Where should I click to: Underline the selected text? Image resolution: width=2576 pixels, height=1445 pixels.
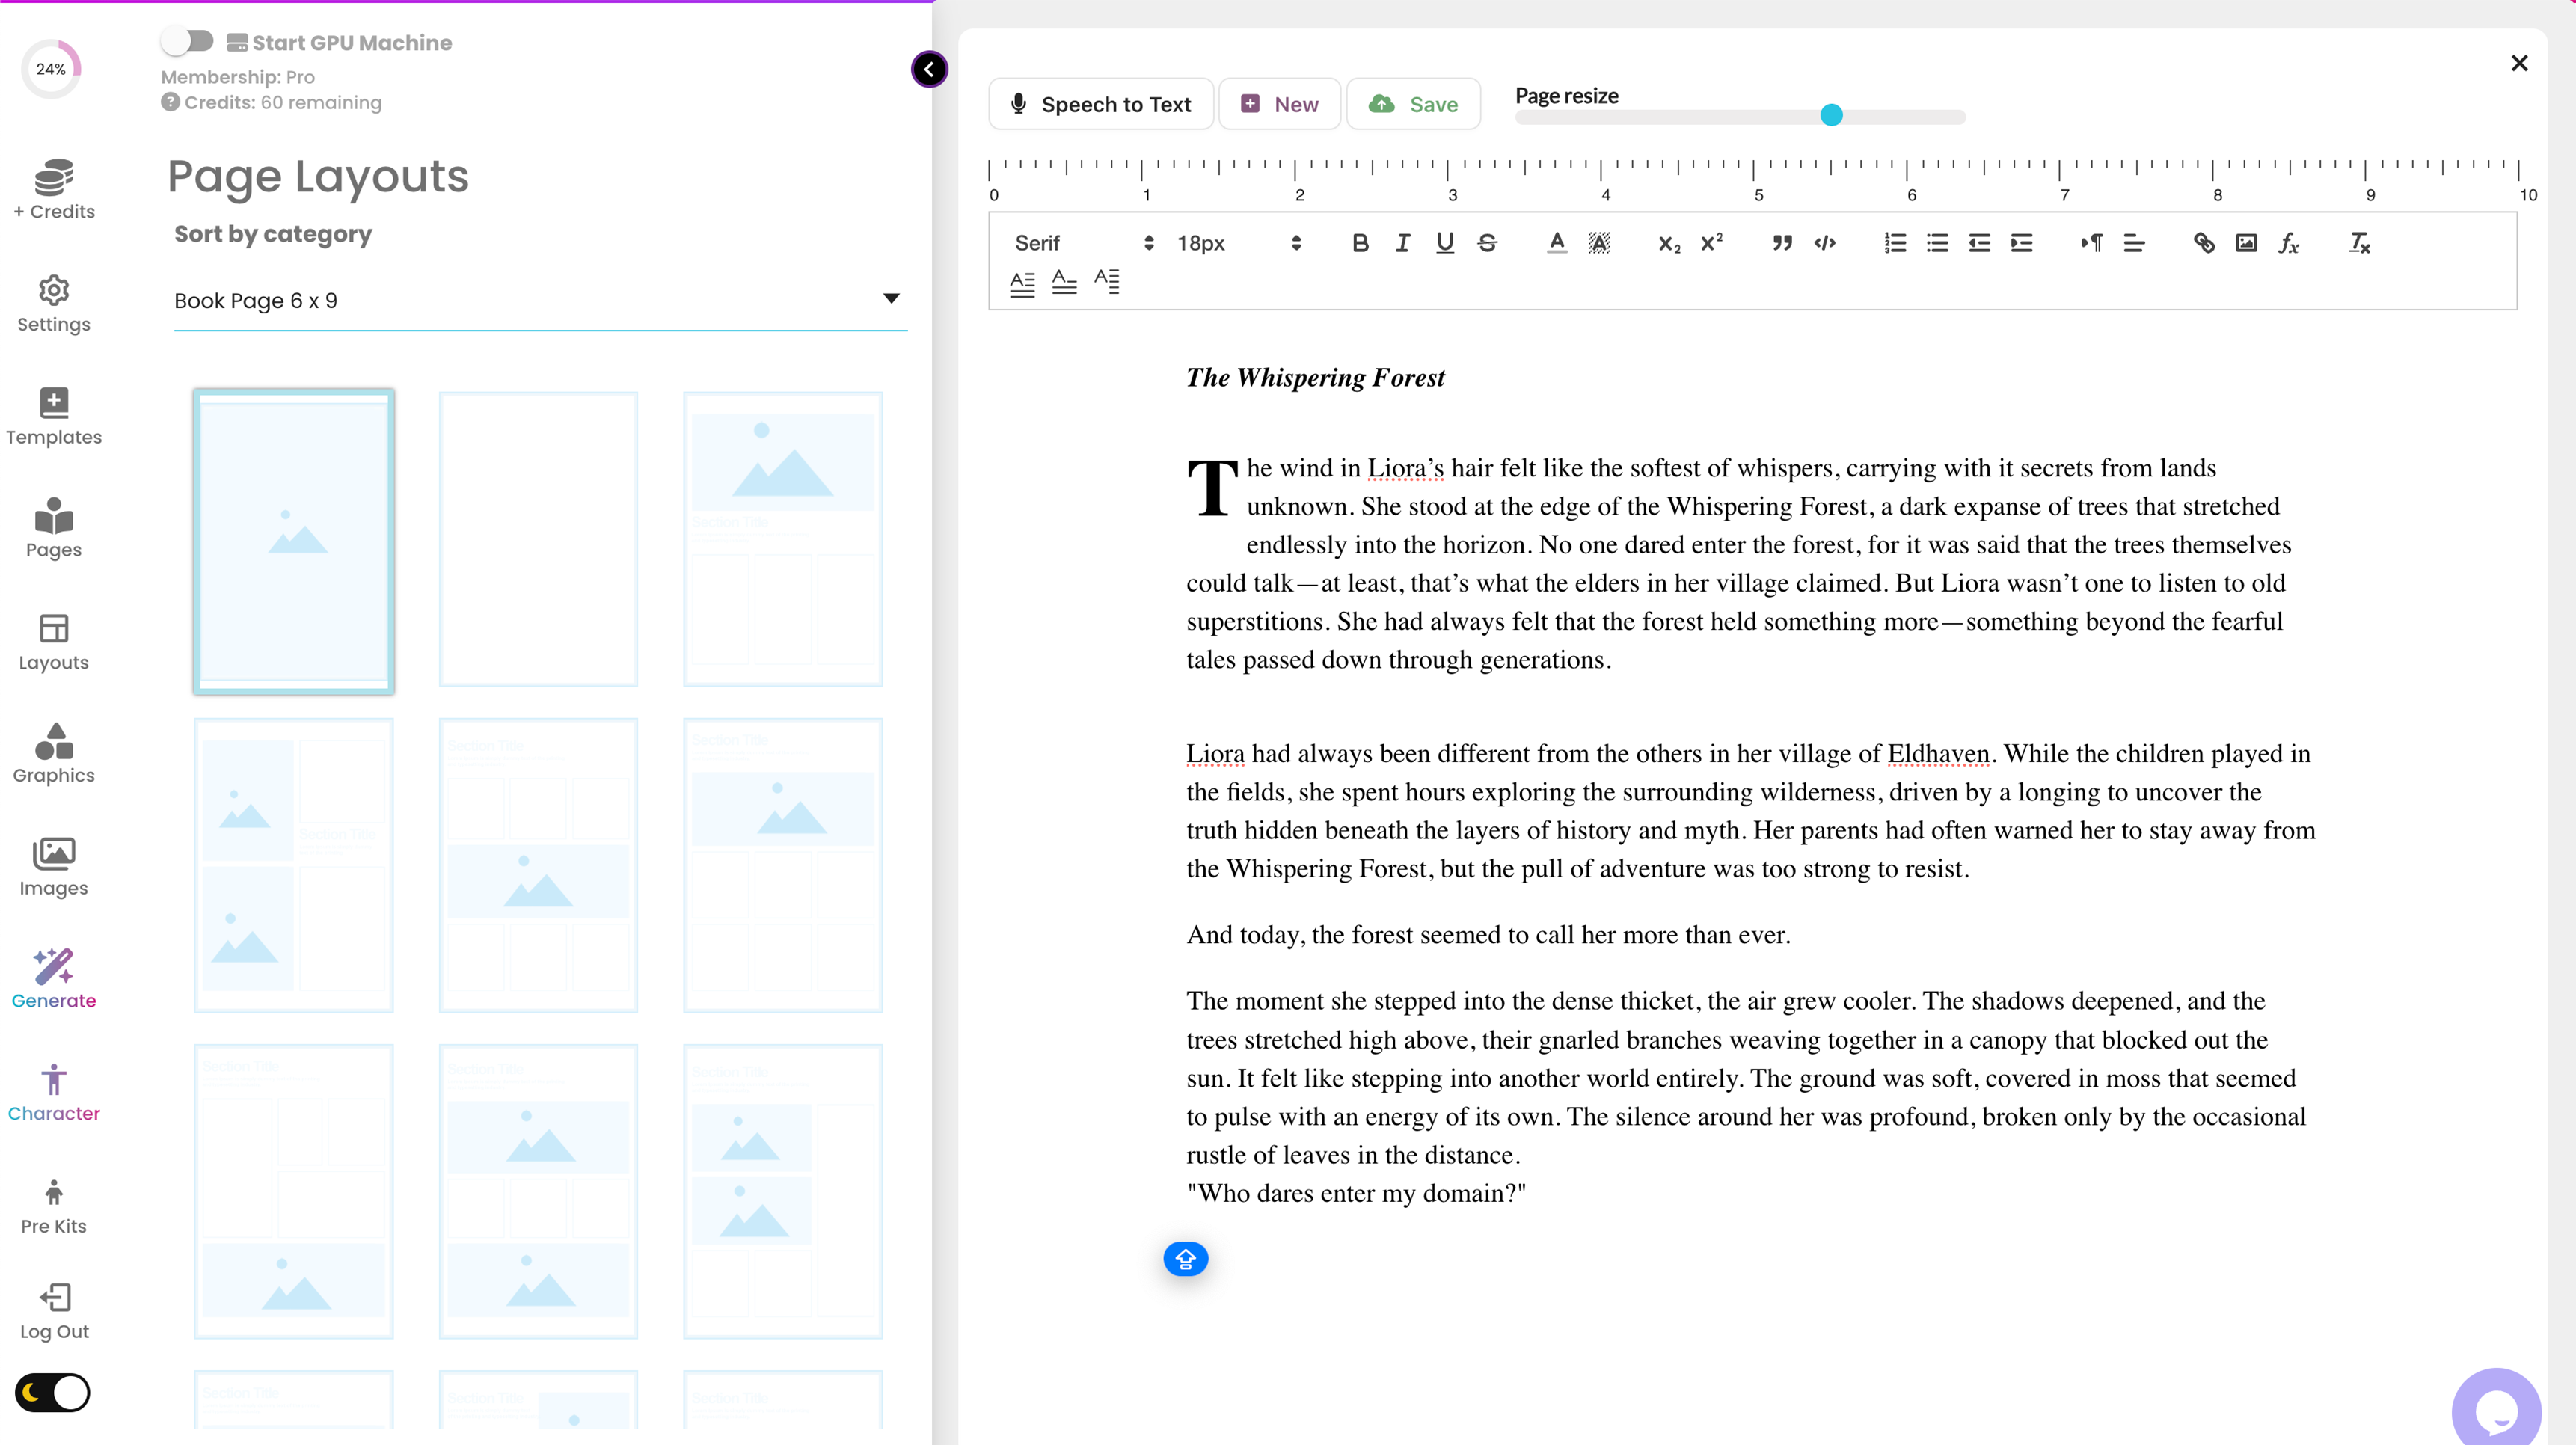1445,243
